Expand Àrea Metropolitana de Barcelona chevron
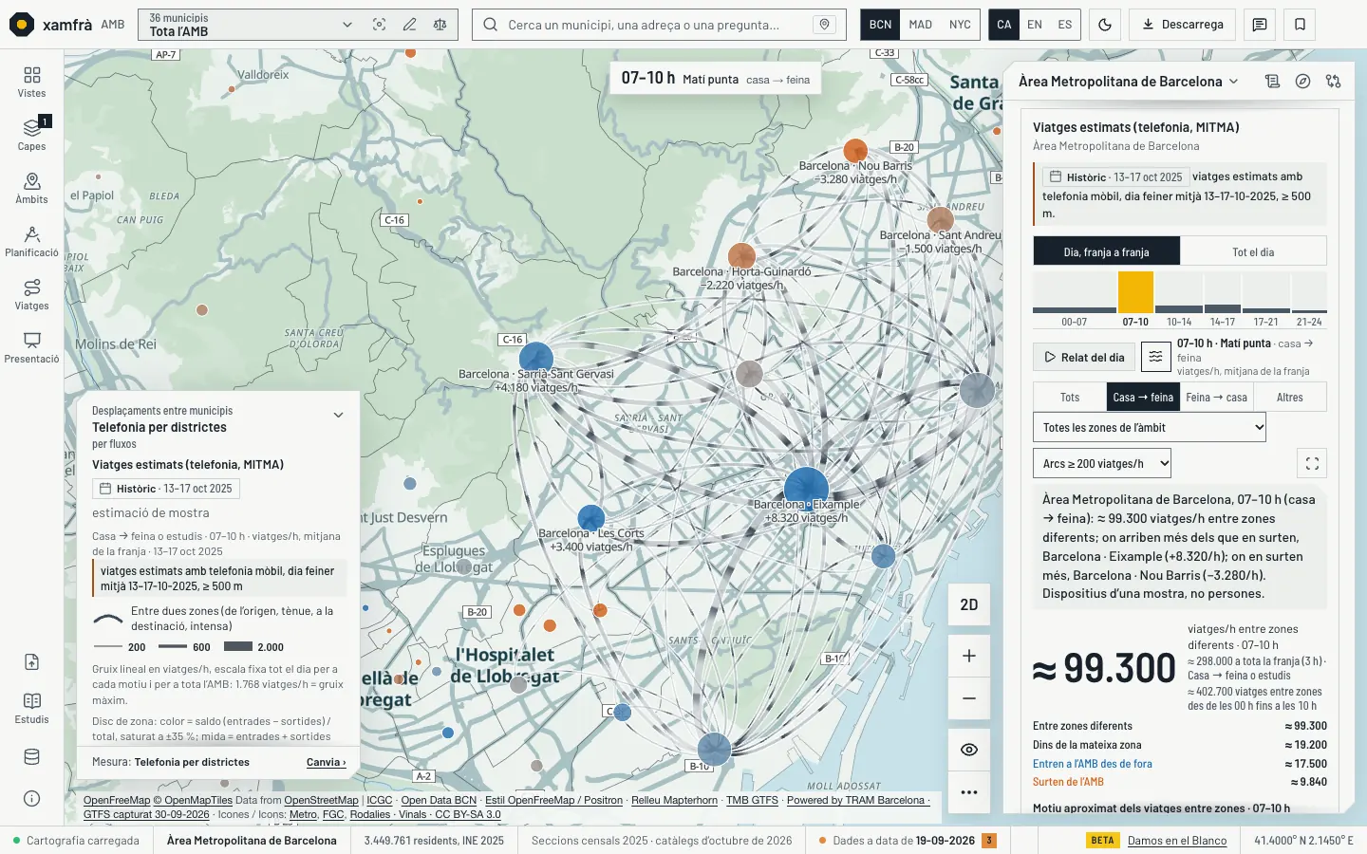 (x=1234, y=82)
